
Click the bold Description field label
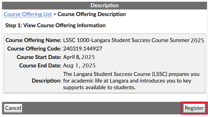point(47,81)
